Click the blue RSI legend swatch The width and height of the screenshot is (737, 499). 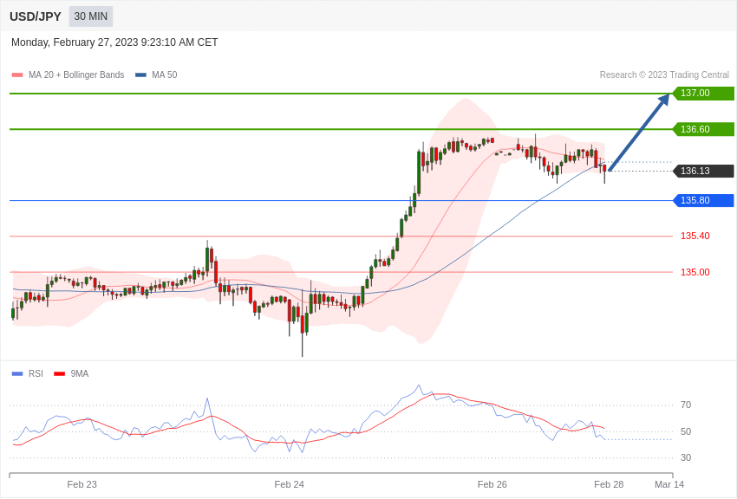tap(17, 373)
